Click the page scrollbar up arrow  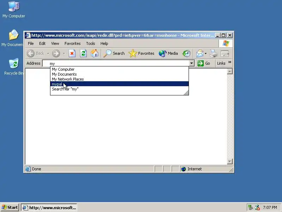[230, 72]
